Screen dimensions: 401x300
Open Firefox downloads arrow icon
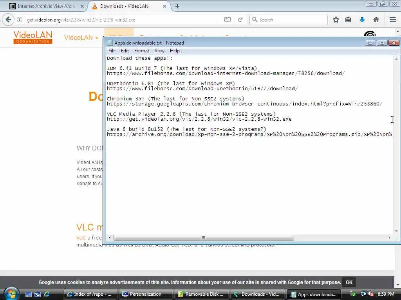pos(362,20)
